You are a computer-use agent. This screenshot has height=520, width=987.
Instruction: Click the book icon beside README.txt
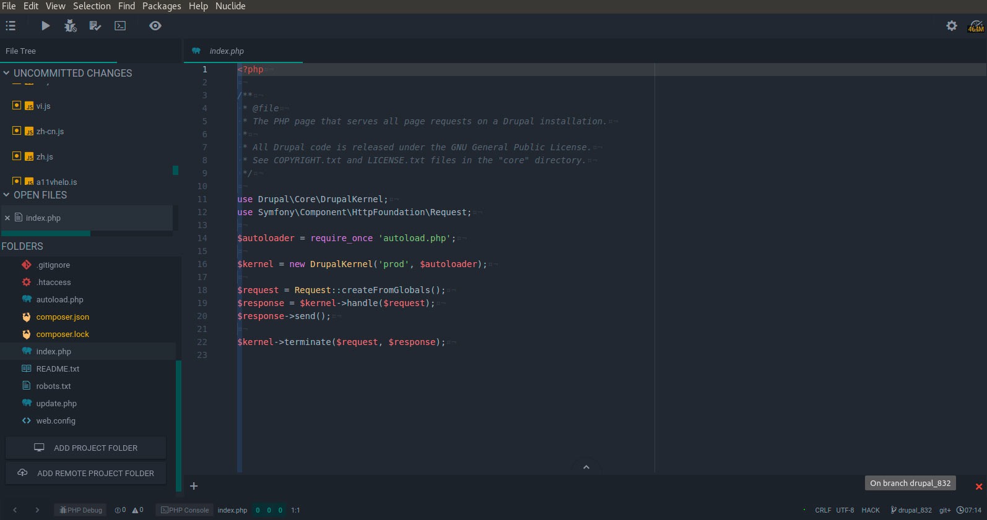click(27, 369)
